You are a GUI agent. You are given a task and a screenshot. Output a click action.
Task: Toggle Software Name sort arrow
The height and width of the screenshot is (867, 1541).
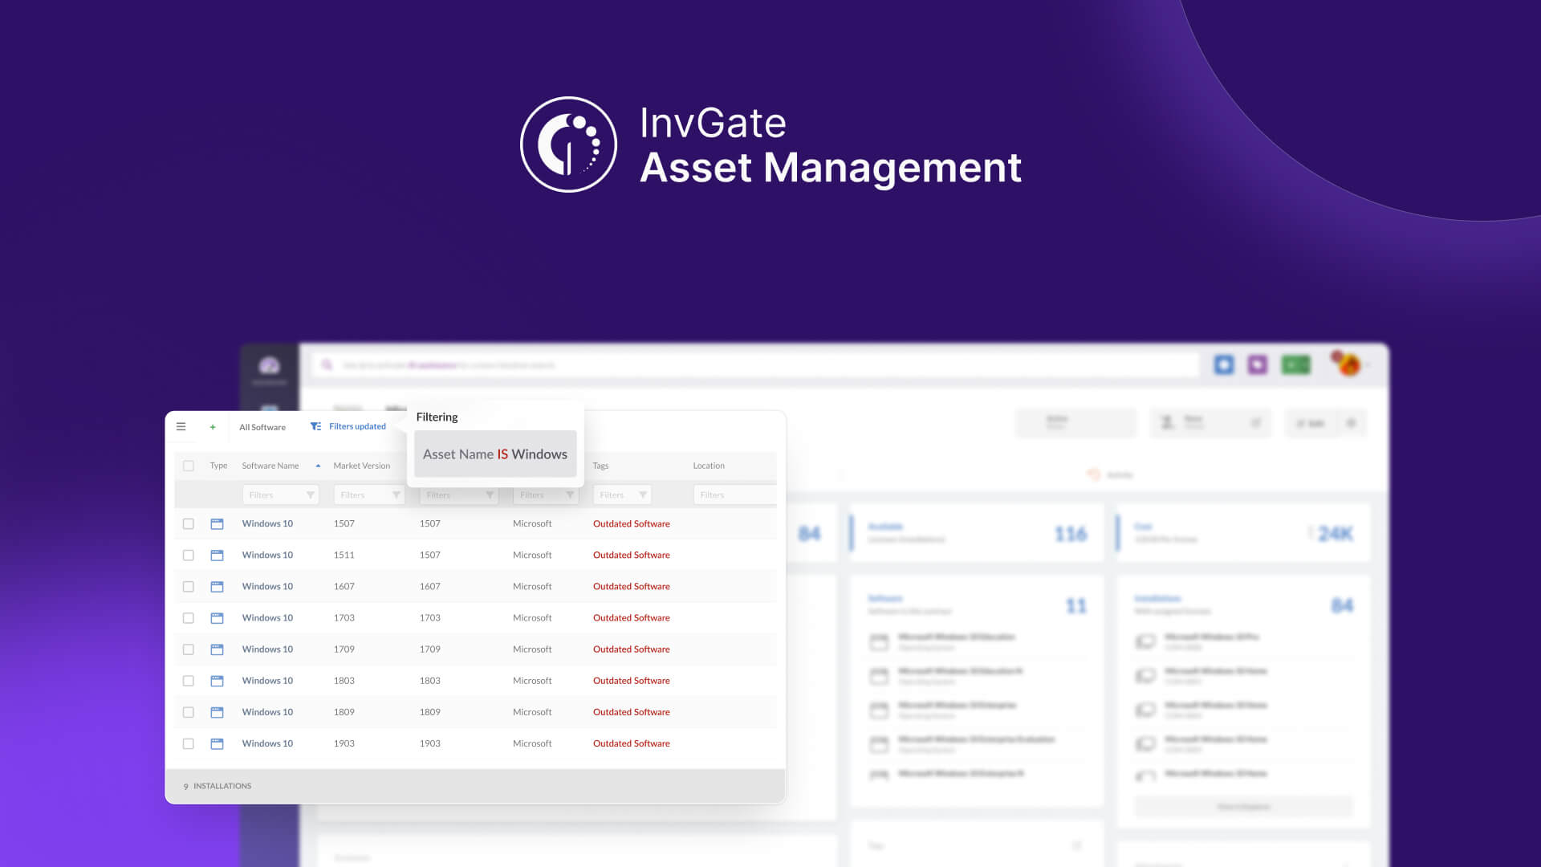coord(319,466)
